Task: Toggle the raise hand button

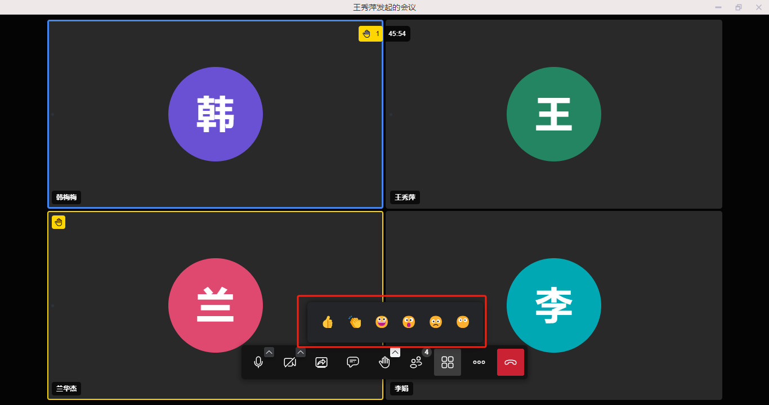Action: (384, 362)
